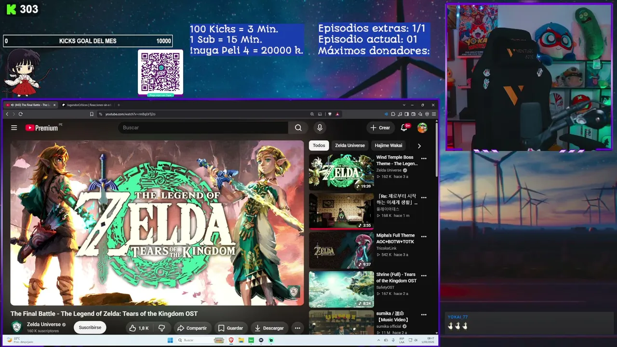Open the sumika Music Video thumbnail

(x=341, y=322)
